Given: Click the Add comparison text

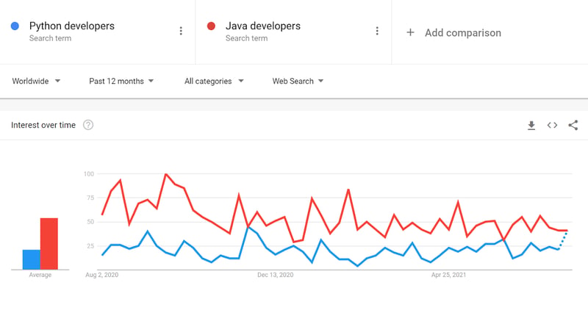Looking at the screenshot, I should pyautogui.click(x=463, y=33).
